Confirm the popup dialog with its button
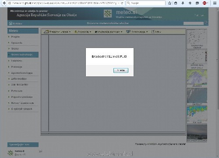 [x=121, y=70]
